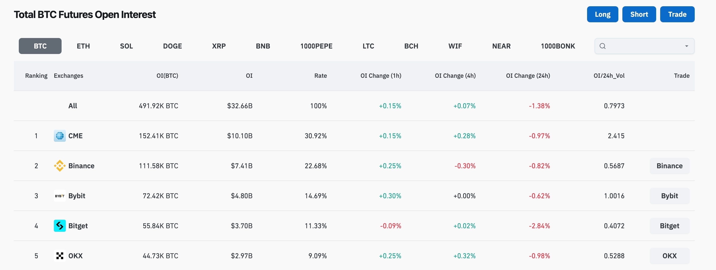Open the DOGE coin tab
Viewport: 716px width, 270px height.
click(172, 46)
